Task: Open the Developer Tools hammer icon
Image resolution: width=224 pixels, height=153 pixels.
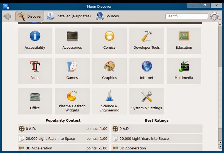Action: click(147, 36)
